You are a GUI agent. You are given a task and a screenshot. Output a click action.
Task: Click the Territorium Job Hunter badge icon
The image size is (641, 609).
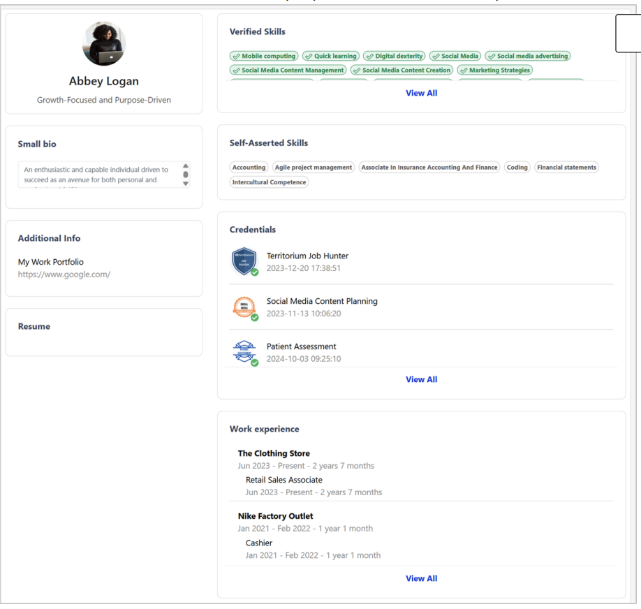[x=244, y=262]
